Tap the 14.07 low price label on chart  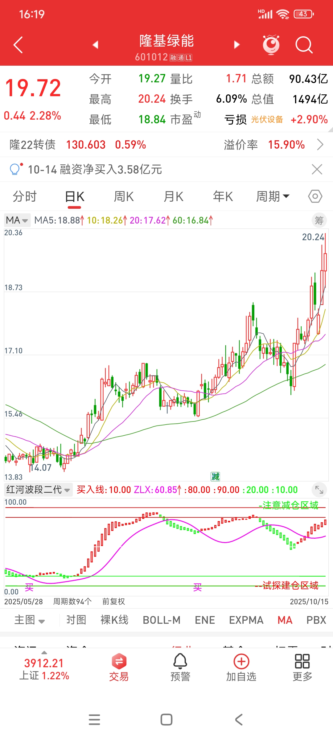[x=41, y=467]
